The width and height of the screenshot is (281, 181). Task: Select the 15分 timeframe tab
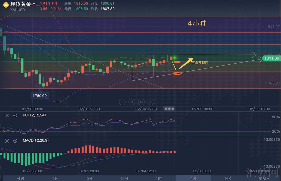[124, 179]
